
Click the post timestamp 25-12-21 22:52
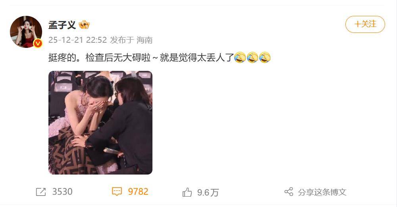pos(77,40)
